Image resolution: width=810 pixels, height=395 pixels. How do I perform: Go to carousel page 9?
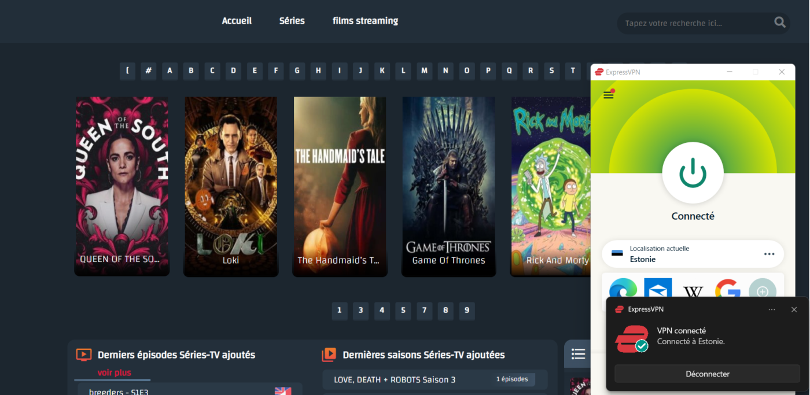click(x=467, y=311)
